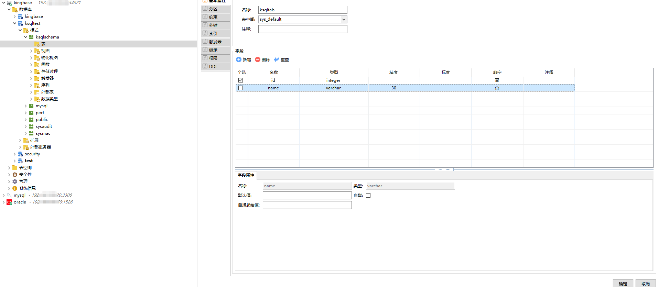Viewport: 658px width, 287px height.
Task: Click the panel splitter collapse handle
Action: pyautogui.click(x=444, y=169)
